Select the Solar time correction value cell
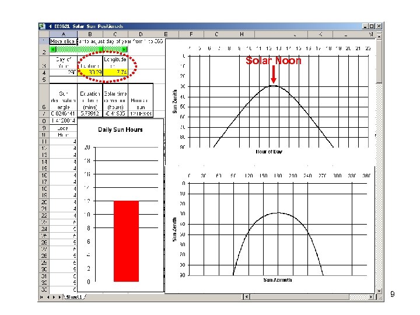 (116, 114)
